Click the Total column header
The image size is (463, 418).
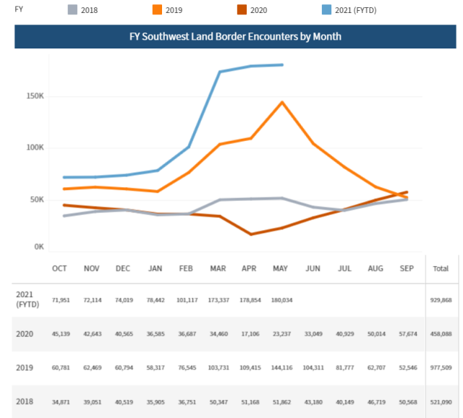pyautogui.click(x=440, y=268)
